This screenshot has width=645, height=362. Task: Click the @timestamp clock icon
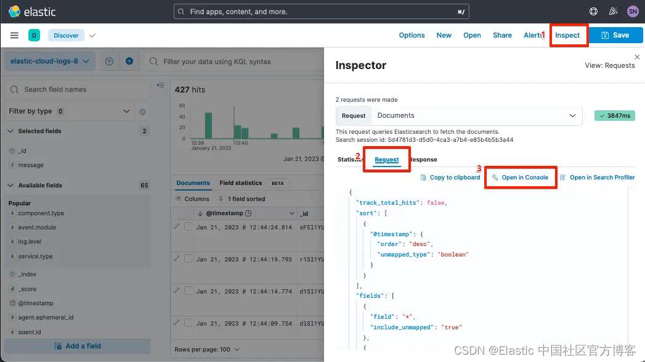tap(248, 213)
